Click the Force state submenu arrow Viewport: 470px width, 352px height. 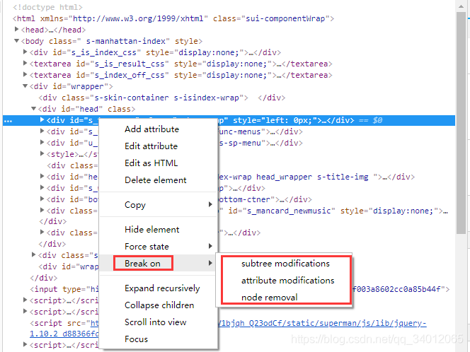[x=210, y=247]
